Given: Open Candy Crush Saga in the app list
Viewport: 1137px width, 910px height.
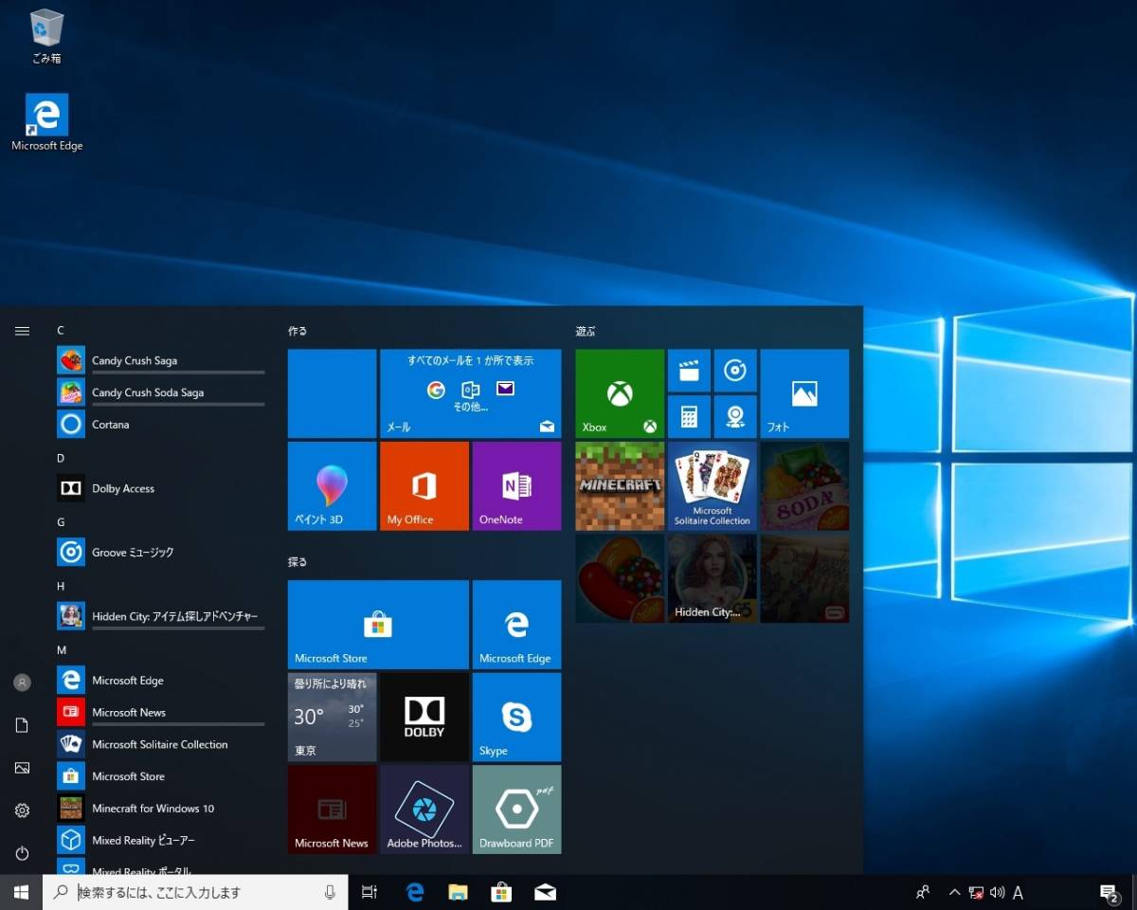Looking at the screenshot, I should coord(161,361).
